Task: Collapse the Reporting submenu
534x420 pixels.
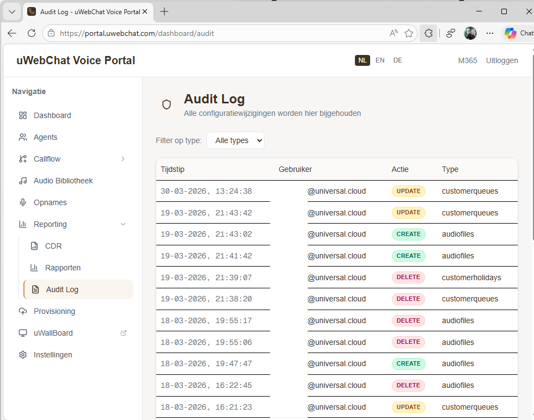Action: (122, 224)
